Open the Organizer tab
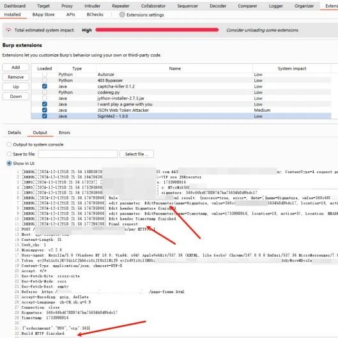 [x=304, y=6]
